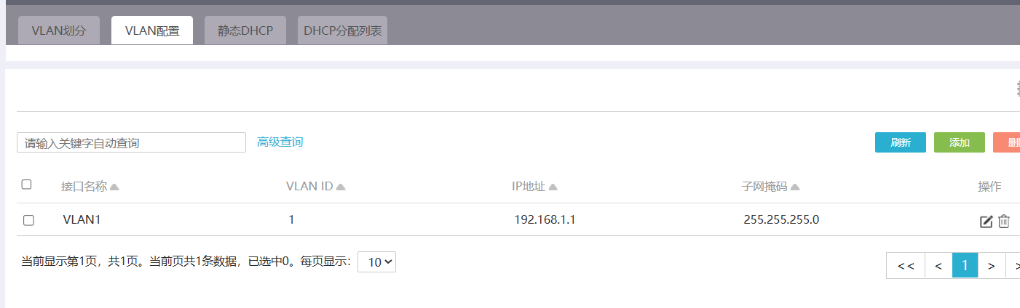Delete the VLAN1 row with trash icon
The height and width of the screenshot is (308, 1020).
1004,222
